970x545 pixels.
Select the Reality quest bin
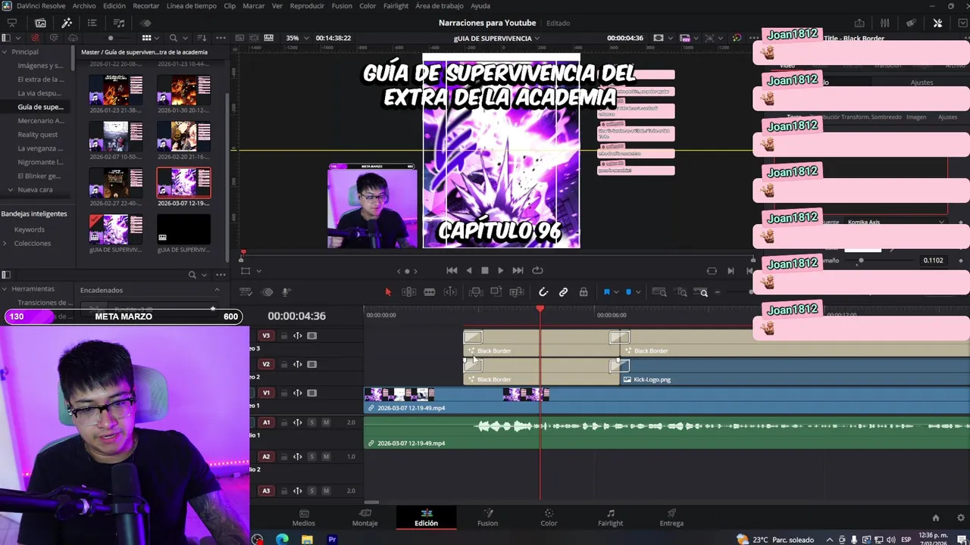tap(38, 134)
